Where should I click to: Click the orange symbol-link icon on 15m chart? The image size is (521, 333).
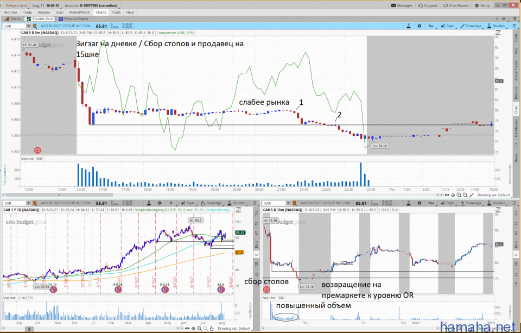pos(294,203)
